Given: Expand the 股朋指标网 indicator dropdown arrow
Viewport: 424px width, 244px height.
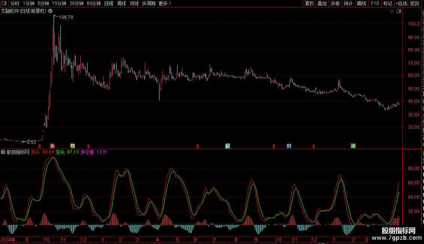Looking at the screenshot, I should click(3, 152).
